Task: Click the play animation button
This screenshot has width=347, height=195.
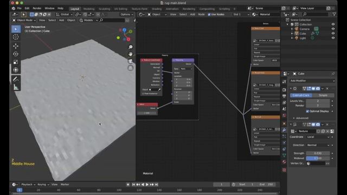Action: click(147, 184)
